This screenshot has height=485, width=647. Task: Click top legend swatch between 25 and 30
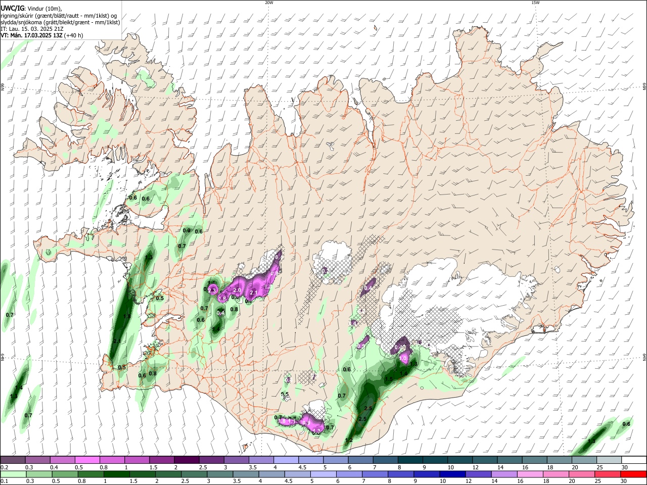click(x=610, y=460)
